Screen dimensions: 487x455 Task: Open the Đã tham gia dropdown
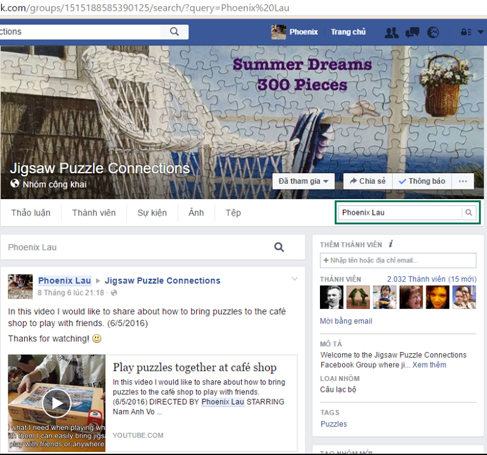pyautogui.click(x=304, y=181)
